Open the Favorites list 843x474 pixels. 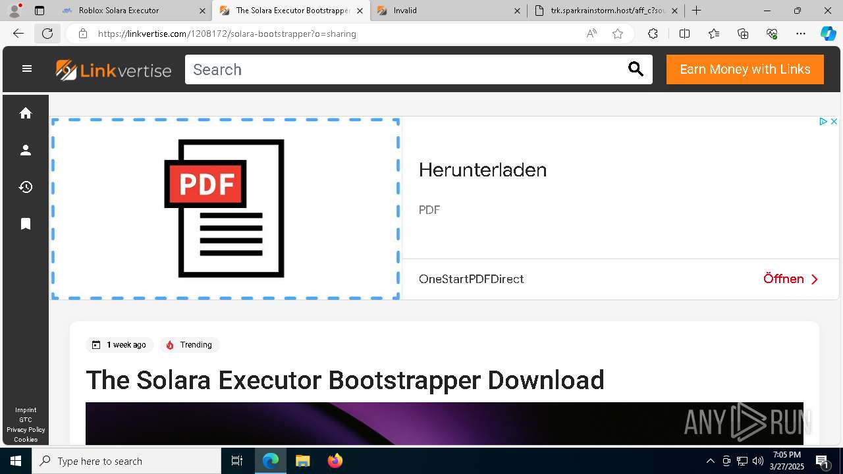pyautogui.click(x=714, y=34)
